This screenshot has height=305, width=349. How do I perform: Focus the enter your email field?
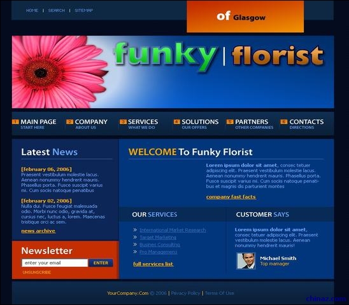coord(55,263)
